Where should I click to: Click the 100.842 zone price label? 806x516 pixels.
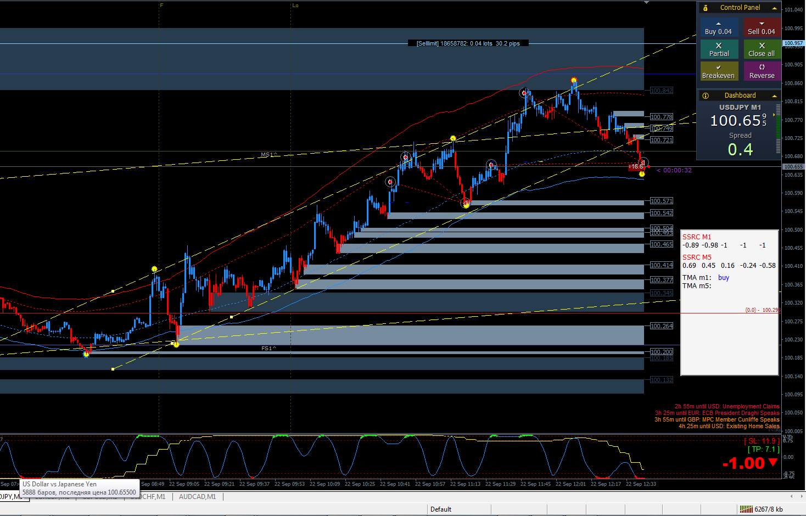(x=661, y=91)
